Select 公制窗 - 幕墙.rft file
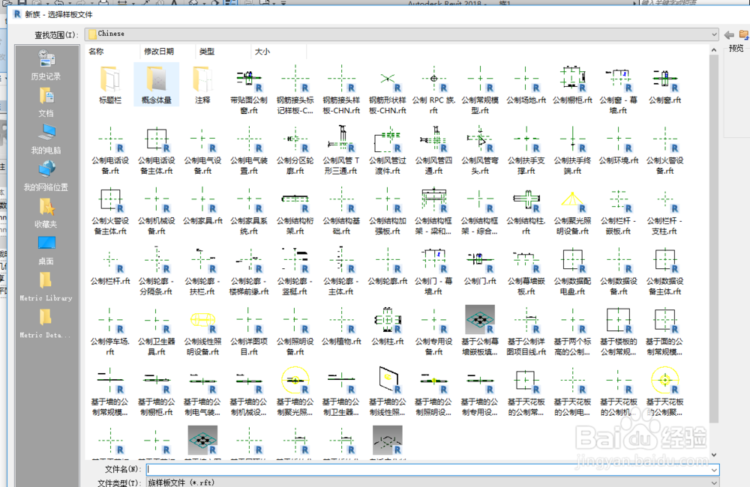This screenshot has width=750, height=487. coord(619,90)
